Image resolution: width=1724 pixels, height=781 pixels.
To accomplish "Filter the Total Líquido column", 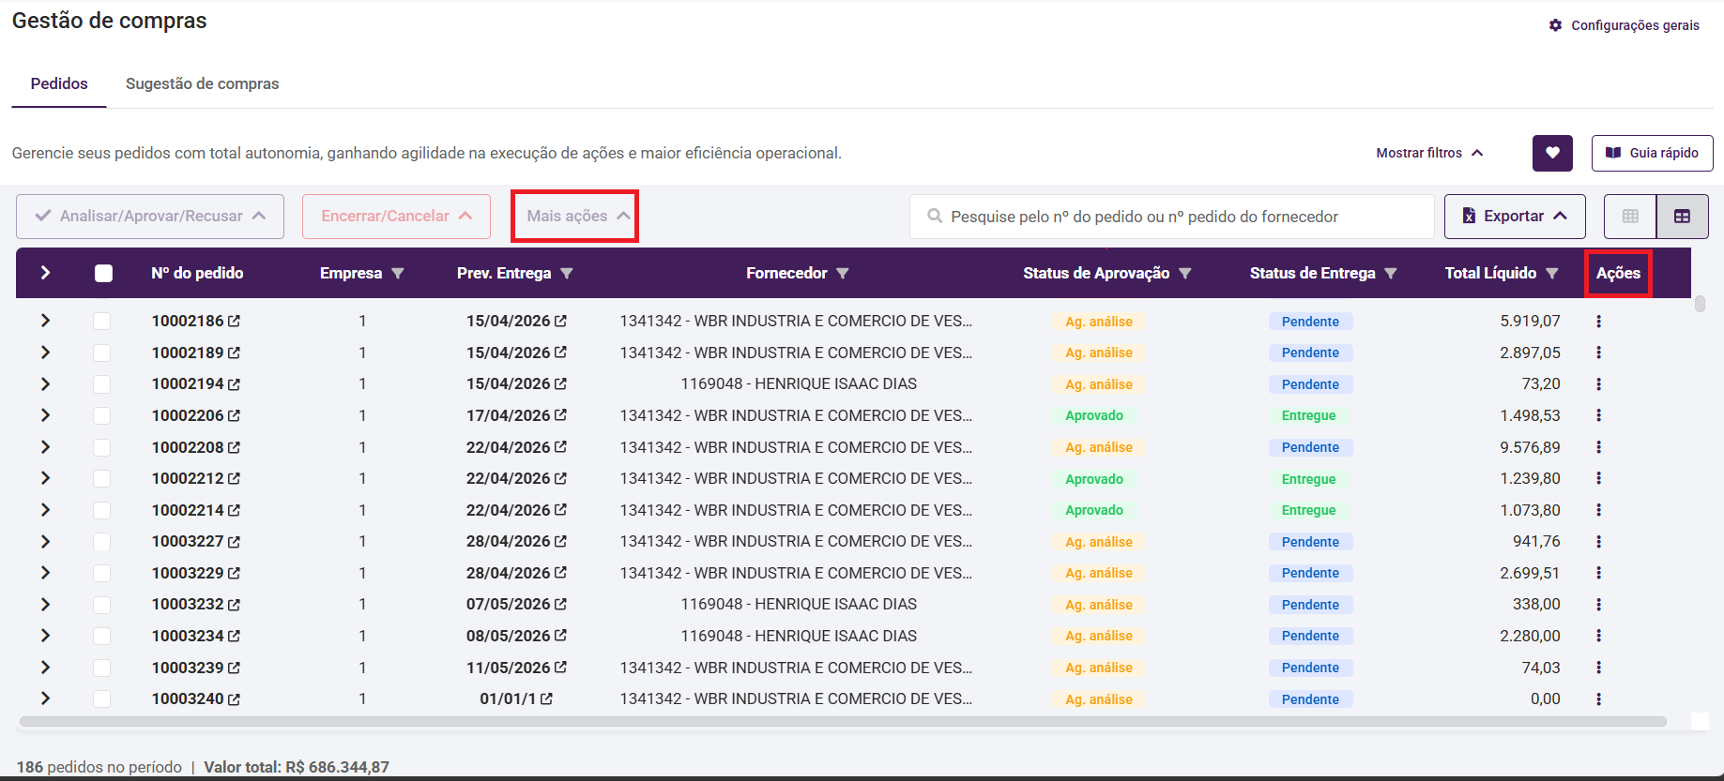I will pyautogui.click(x=1552, y=274).
